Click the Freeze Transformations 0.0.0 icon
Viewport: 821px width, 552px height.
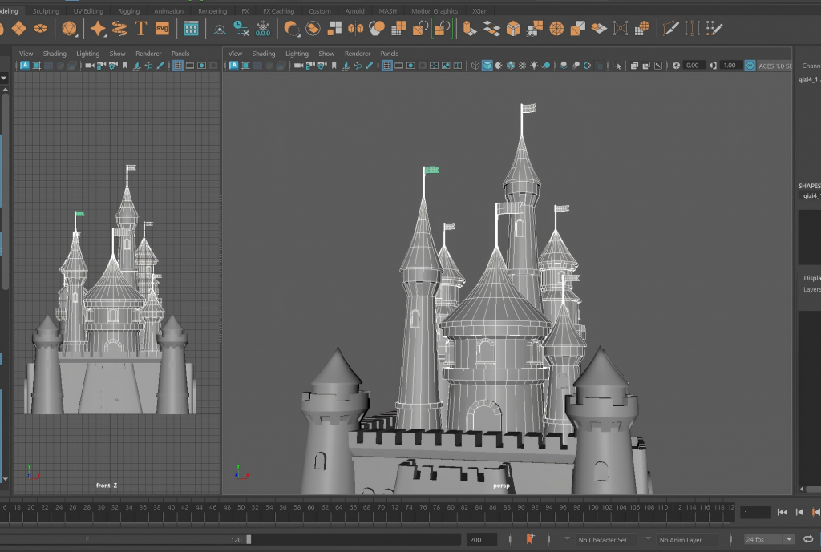(263, 29)
